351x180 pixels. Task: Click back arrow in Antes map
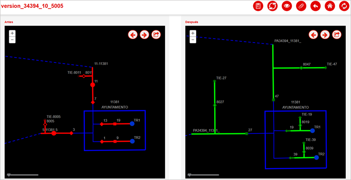pyautogui.click(x=133, y=35)
